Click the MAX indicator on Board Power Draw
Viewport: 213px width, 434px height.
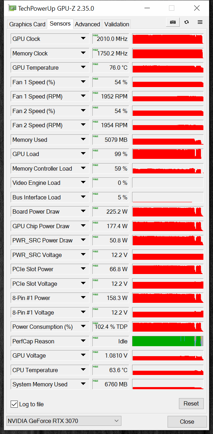click(95, 208)
